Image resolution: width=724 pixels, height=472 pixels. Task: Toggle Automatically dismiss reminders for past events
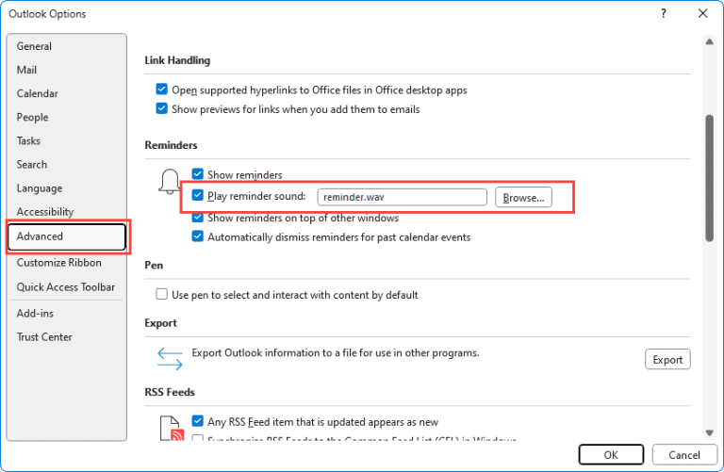198,237
